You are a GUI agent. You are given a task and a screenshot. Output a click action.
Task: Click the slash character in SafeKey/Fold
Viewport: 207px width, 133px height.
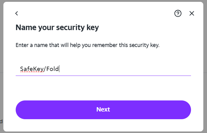click(x=45, y=69)
